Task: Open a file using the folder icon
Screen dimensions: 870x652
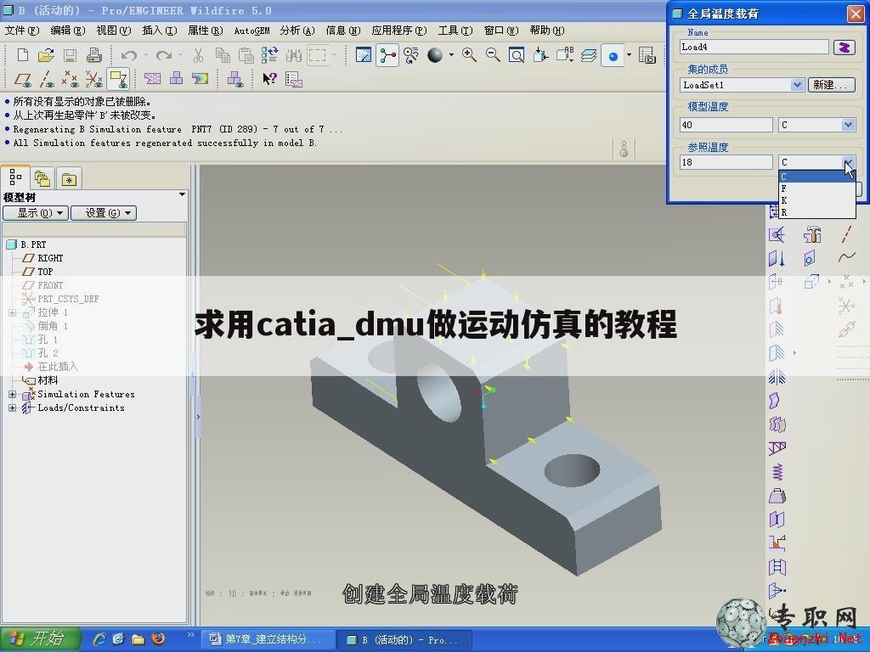Action: point(46,55)
